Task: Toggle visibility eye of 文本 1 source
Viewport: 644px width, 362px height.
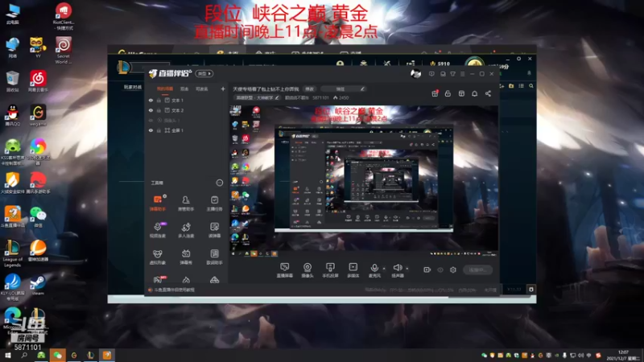Action: click(x=151, y=100)
